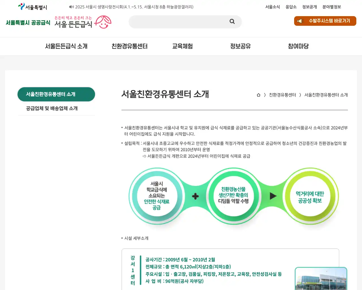This screenshot has width=362, height=290.
Task: Select 정보공유 from the navigation bar
Action: tap(240, 46)
